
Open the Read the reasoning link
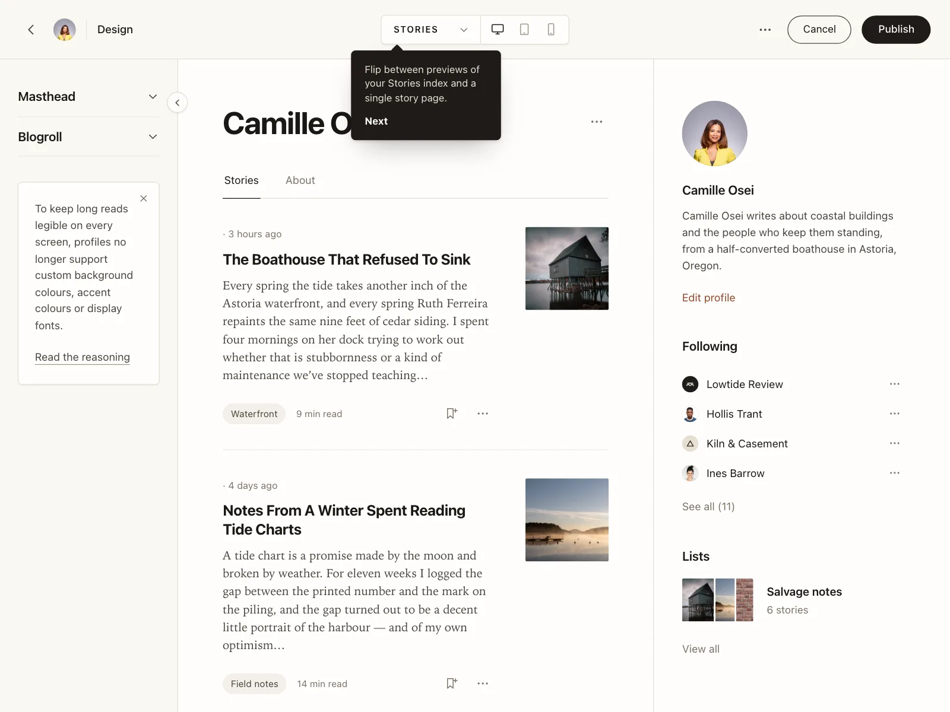[83, 357]
